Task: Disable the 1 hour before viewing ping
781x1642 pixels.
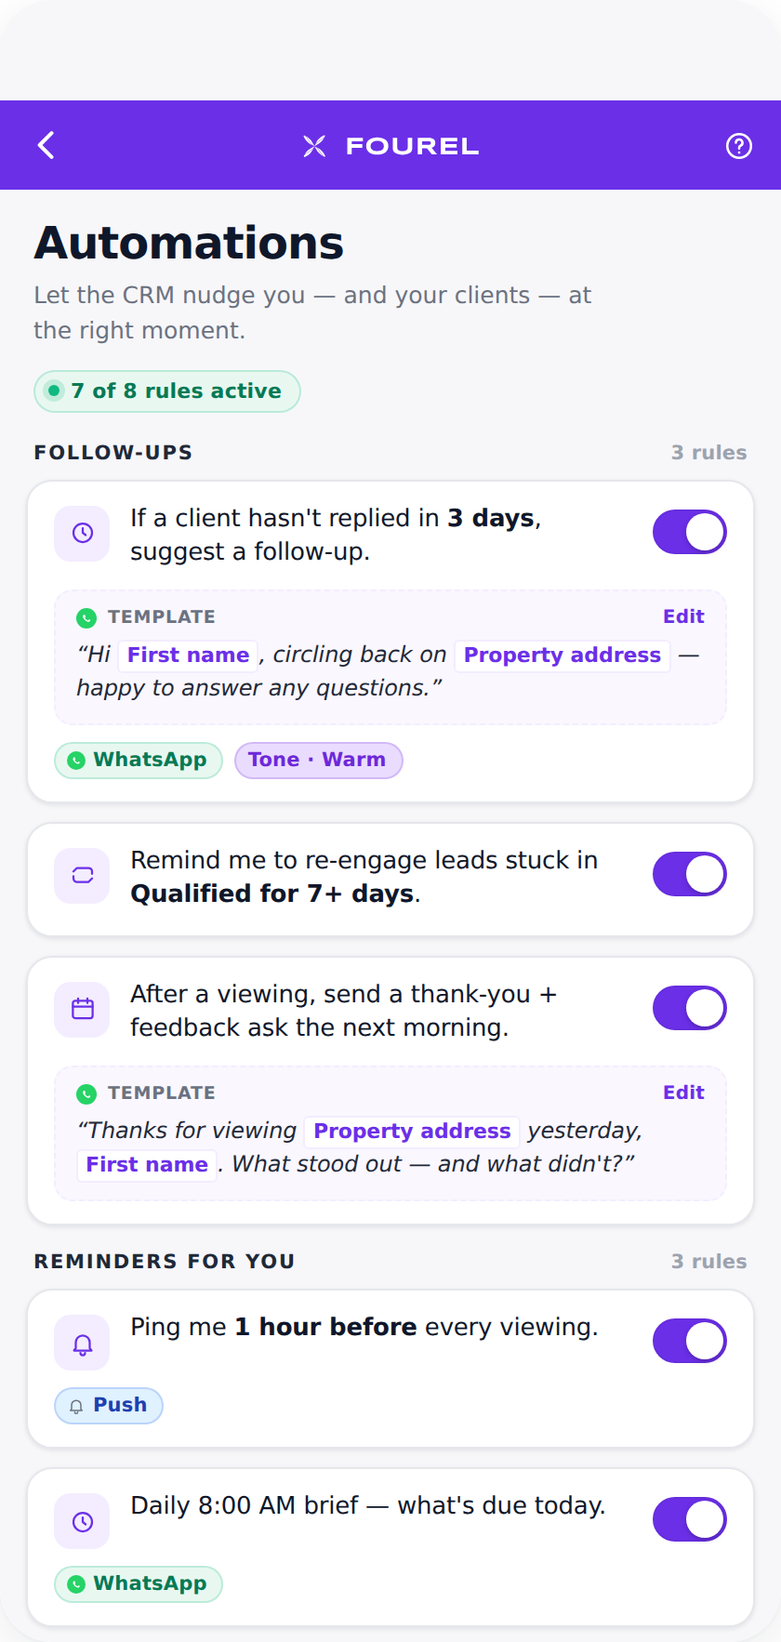Action: coord(689,1341)
